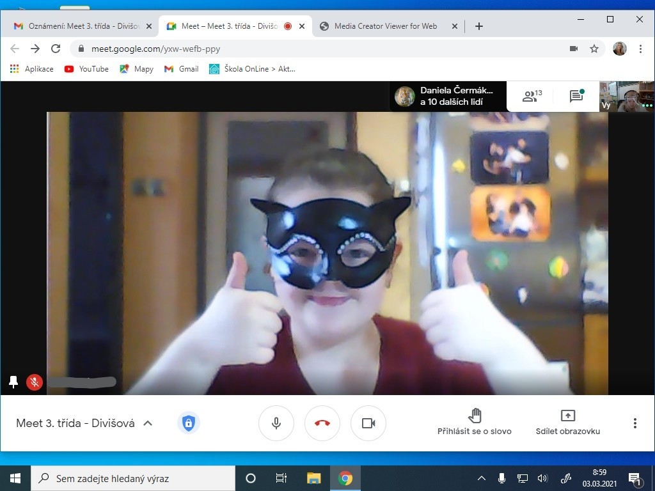
Task: Switch to the Gmail Oznámení tab
Action: pyautogui.click(x=83, y=26)
